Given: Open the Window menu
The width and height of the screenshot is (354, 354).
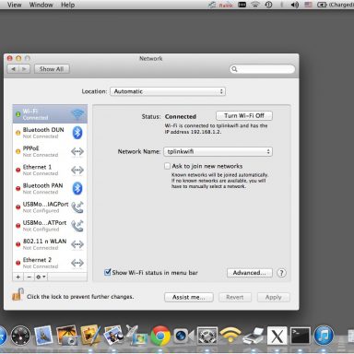Looking at the screenshot, I should [41, 5].
